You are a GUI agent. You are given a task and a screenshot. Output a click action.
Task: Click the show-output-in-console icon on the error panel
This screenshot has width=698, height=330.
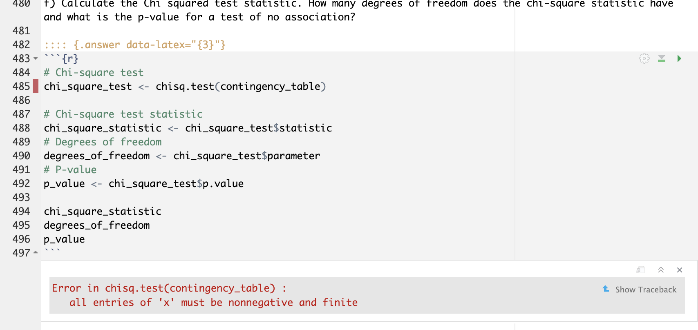pyautogui.click(x=640, y=270)
